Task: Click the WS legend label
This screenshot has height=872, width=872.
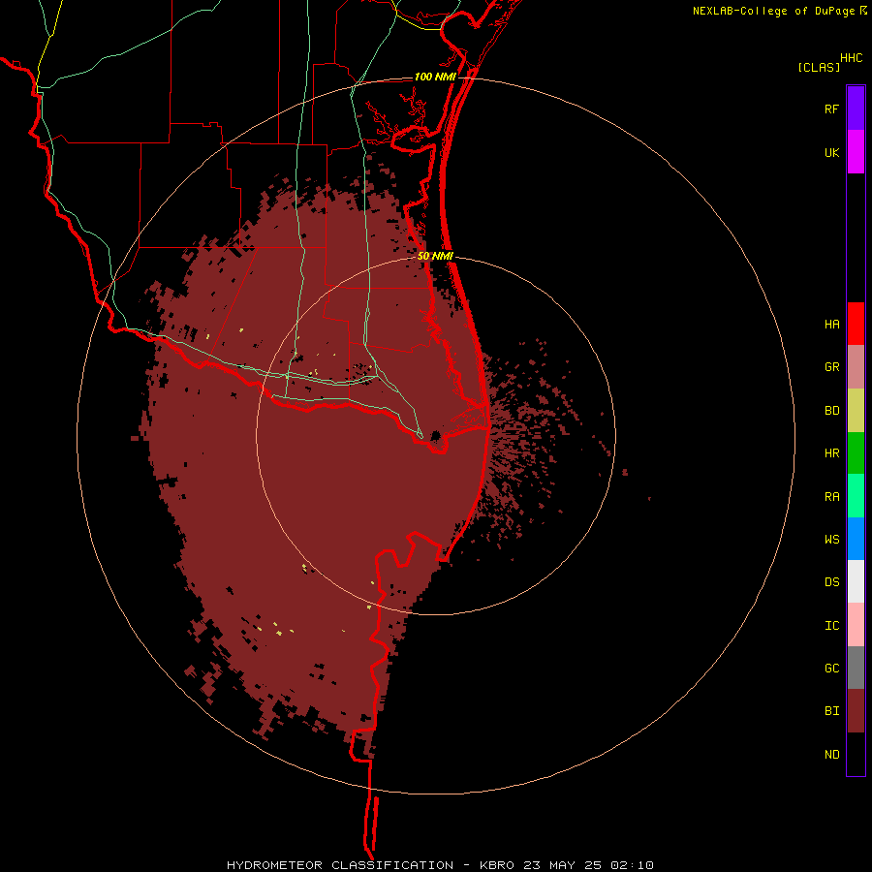Action: pyautogui.click(x=831, y=540)
